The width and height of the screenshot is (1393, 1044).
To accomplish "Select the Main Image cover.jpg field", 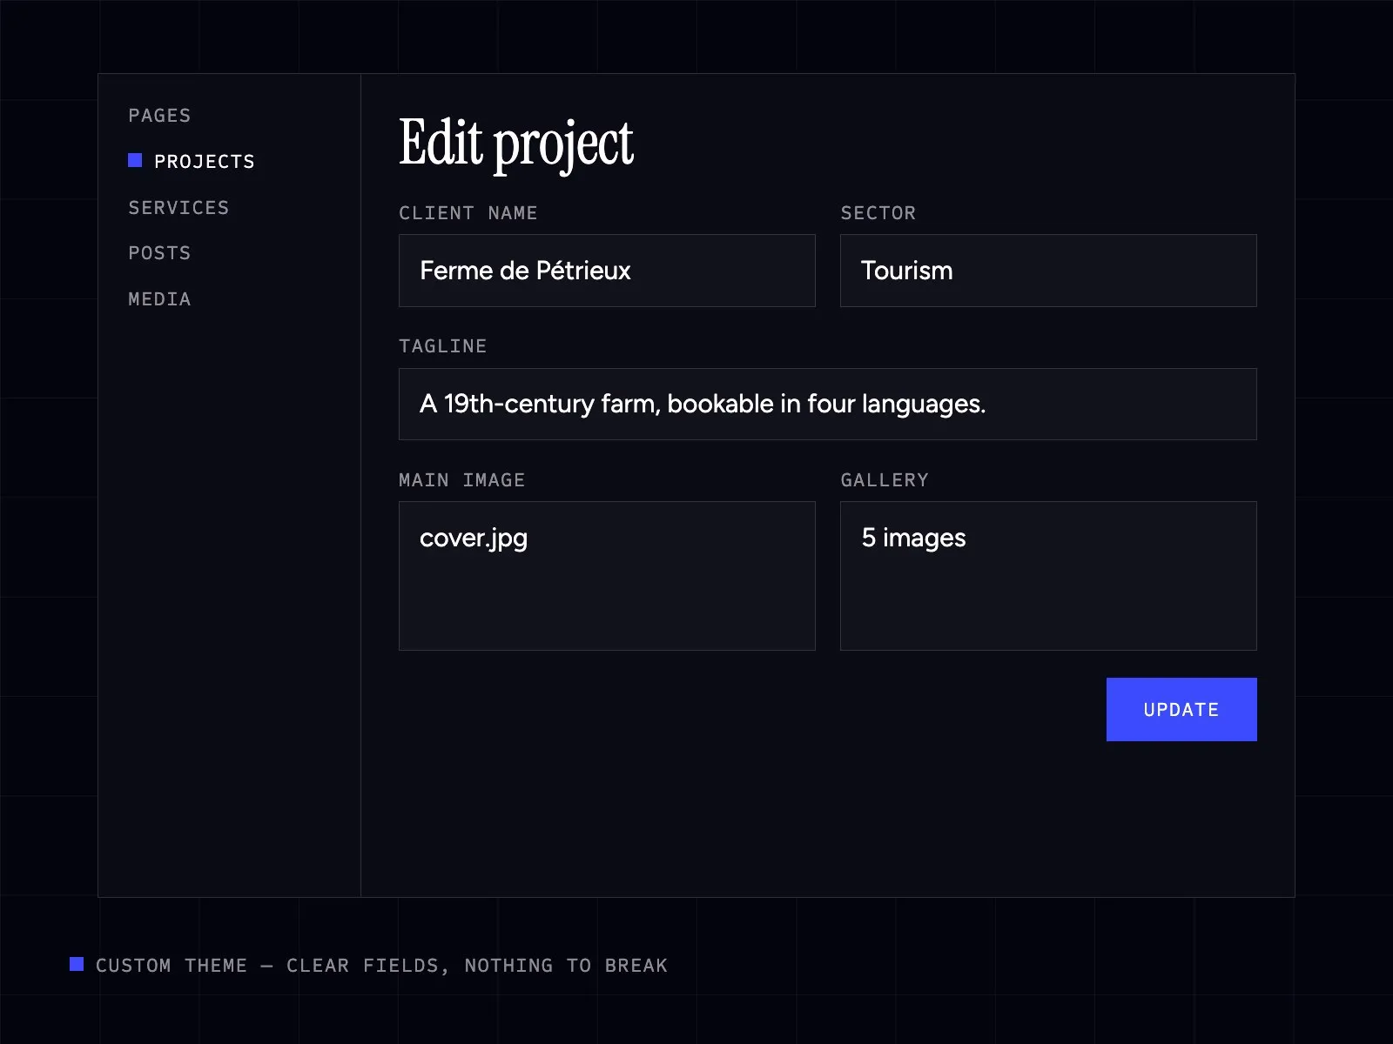I will [x=607, y=576].
